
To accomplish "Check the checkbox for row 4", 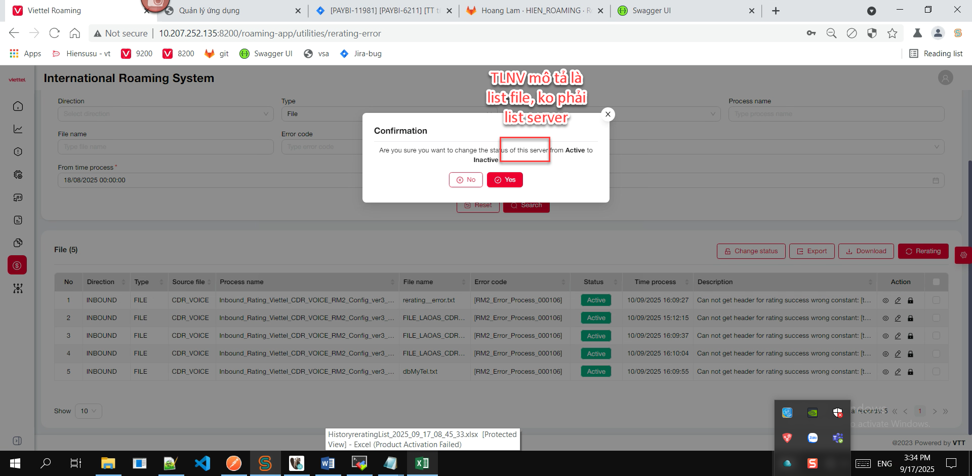I will (936, 354).
